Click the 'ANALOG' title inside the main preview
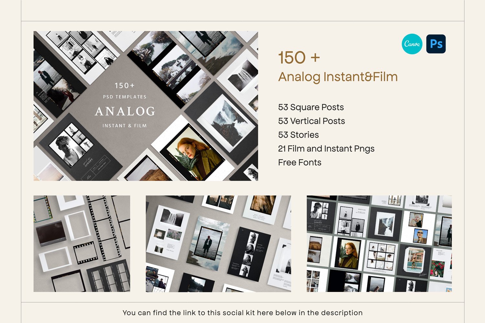 pos(125,111)
